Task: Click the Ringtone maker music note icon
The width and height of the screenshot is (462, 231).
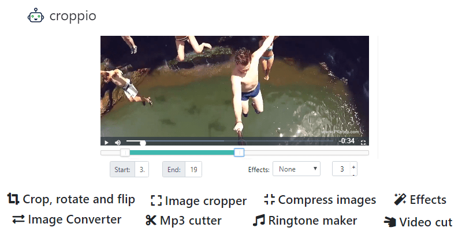Action: [259, 220]
